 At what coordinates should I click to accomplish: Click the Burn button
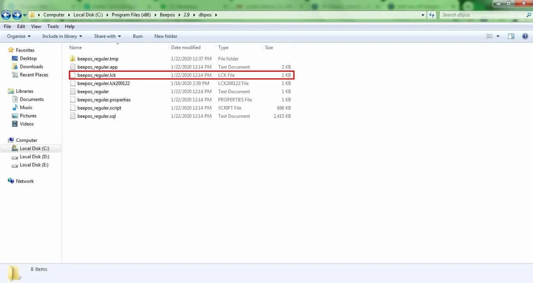(x=138, y=36)
